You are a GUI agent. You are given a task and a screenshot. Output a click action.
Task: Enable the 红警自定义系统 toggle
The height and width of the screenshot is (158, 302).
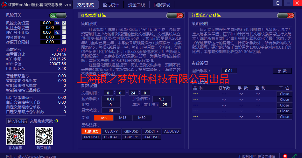(285, 16)
